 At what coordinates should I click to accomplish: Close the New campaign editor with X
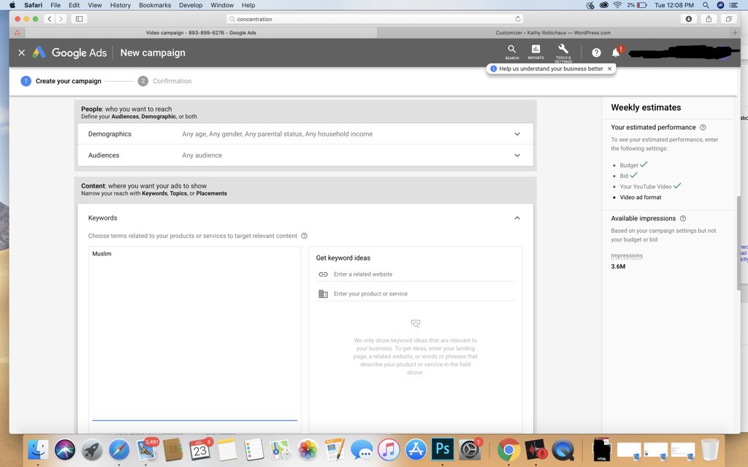point(21,53)
